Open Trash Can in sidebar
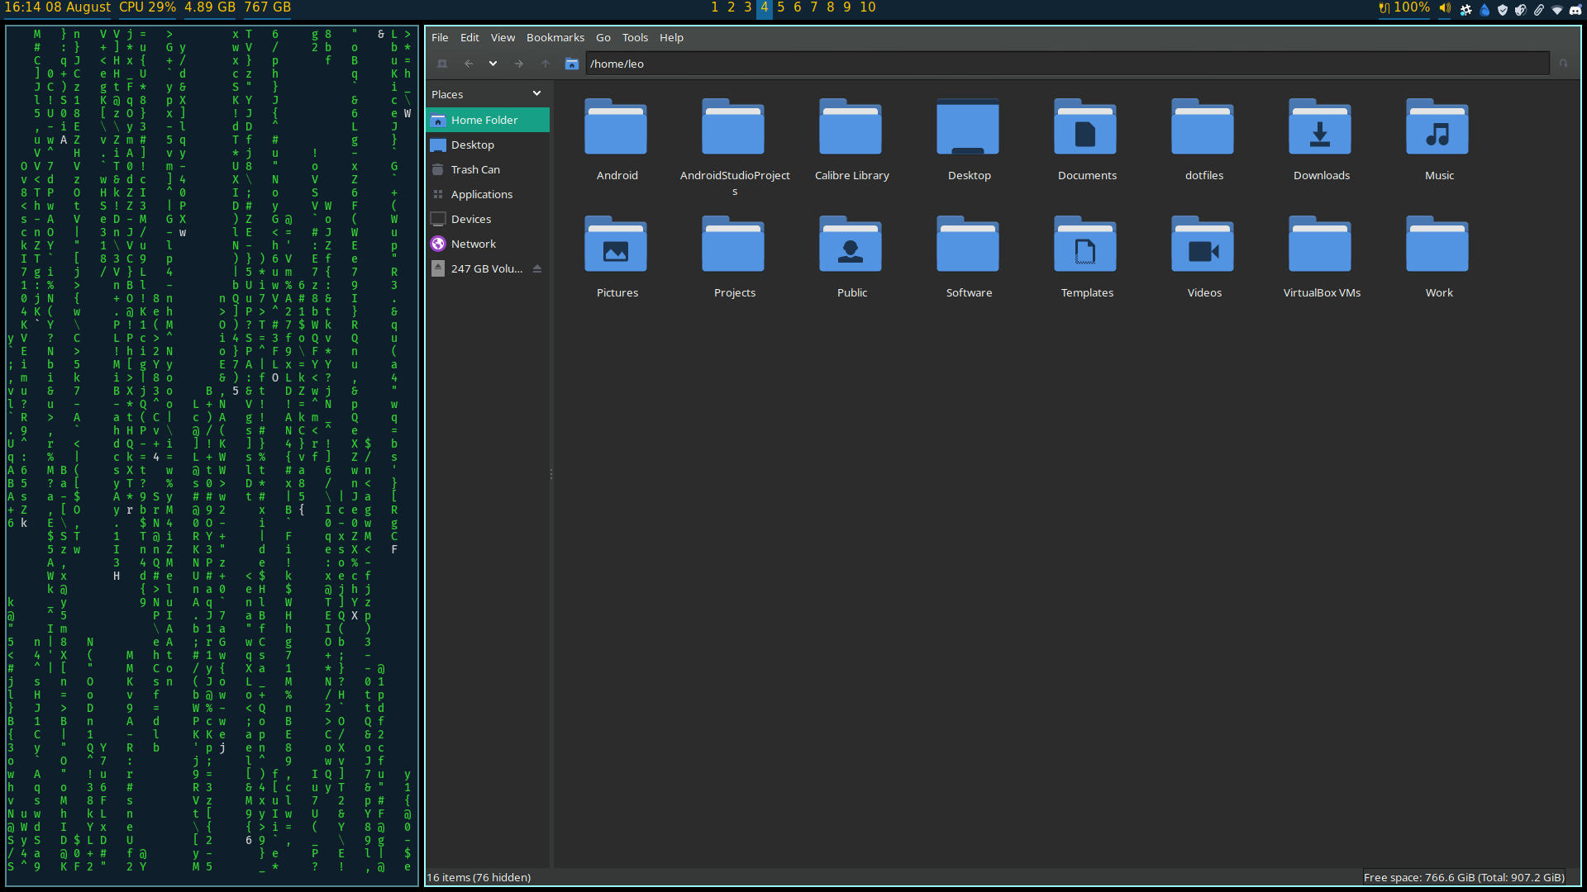The height and width of the screenshot is (892, 1587). [488, 169]
